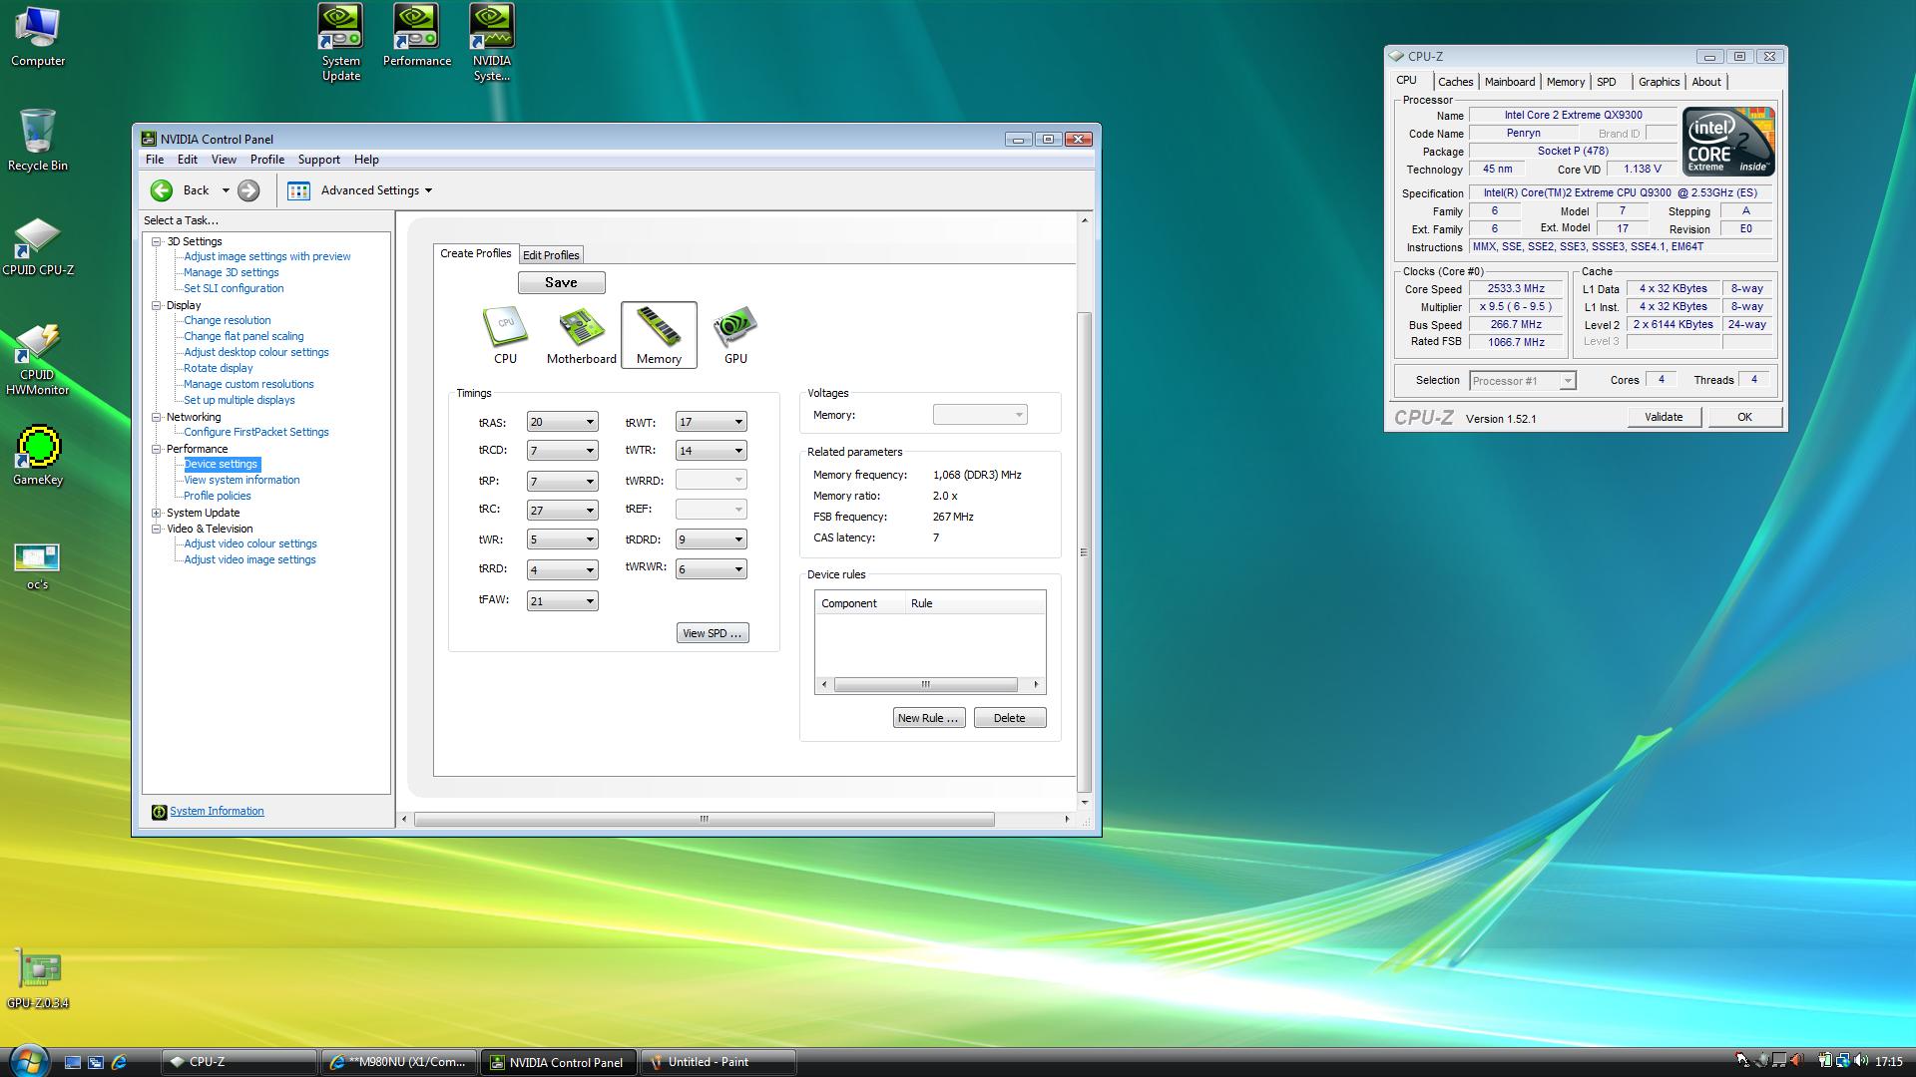The image size is (1916, 1077).
Task: Open View system information task
Action: (241, 480)
